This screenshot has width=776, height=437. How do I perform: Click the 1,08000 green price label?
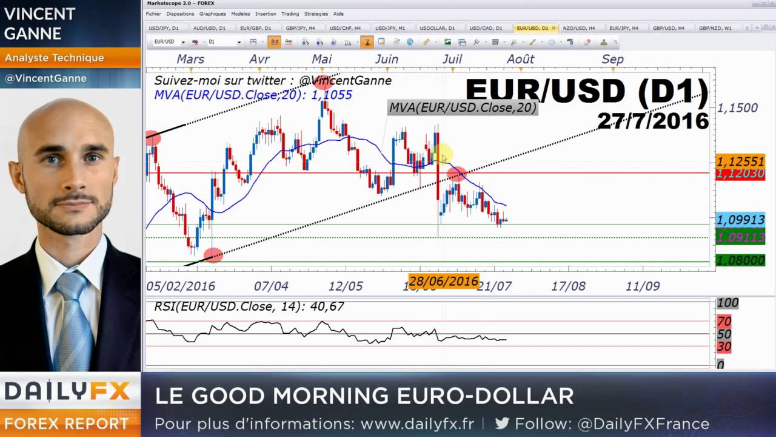tap(740, 260)
